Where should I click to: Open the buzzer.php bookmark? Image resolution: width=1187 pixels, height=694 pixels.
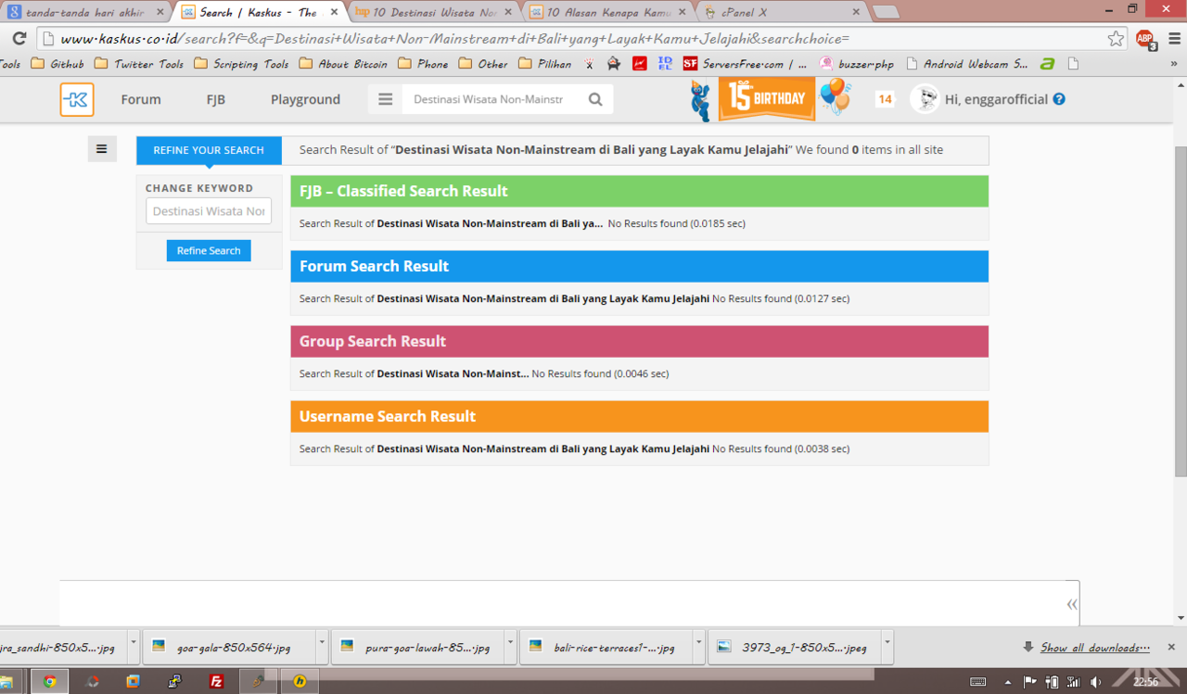point(856,64)
